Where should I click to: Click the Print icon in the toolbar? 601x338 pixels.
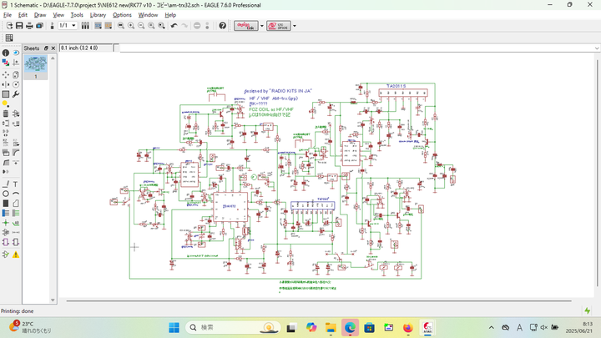(x=29, y=26)
